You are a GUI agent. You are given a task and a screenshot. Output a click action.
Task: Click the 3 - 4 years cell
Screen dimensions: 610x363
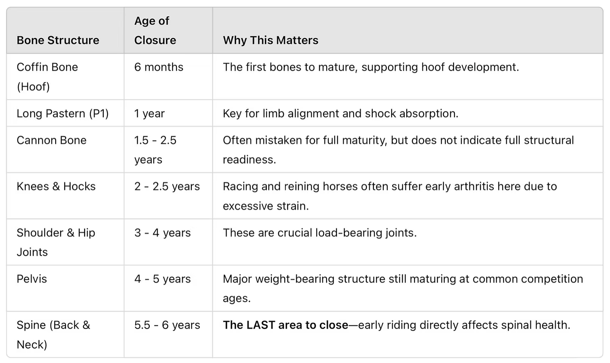pyautogui.click(x=162, y=233)
